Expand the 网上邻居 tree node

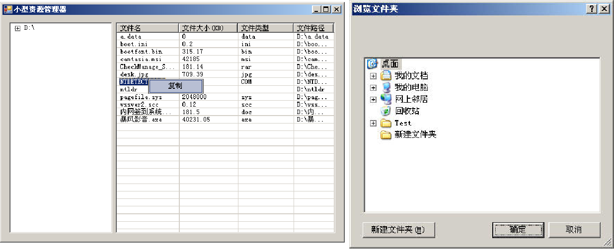click(373, 100)
